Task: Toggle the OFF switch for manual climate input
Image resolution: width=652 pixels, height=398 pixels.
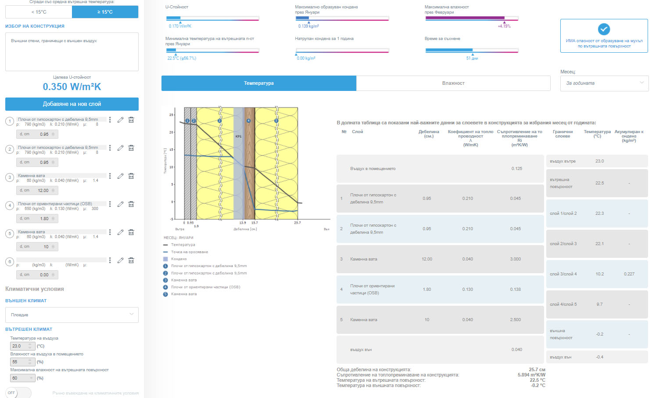Action: click(18, 393)
